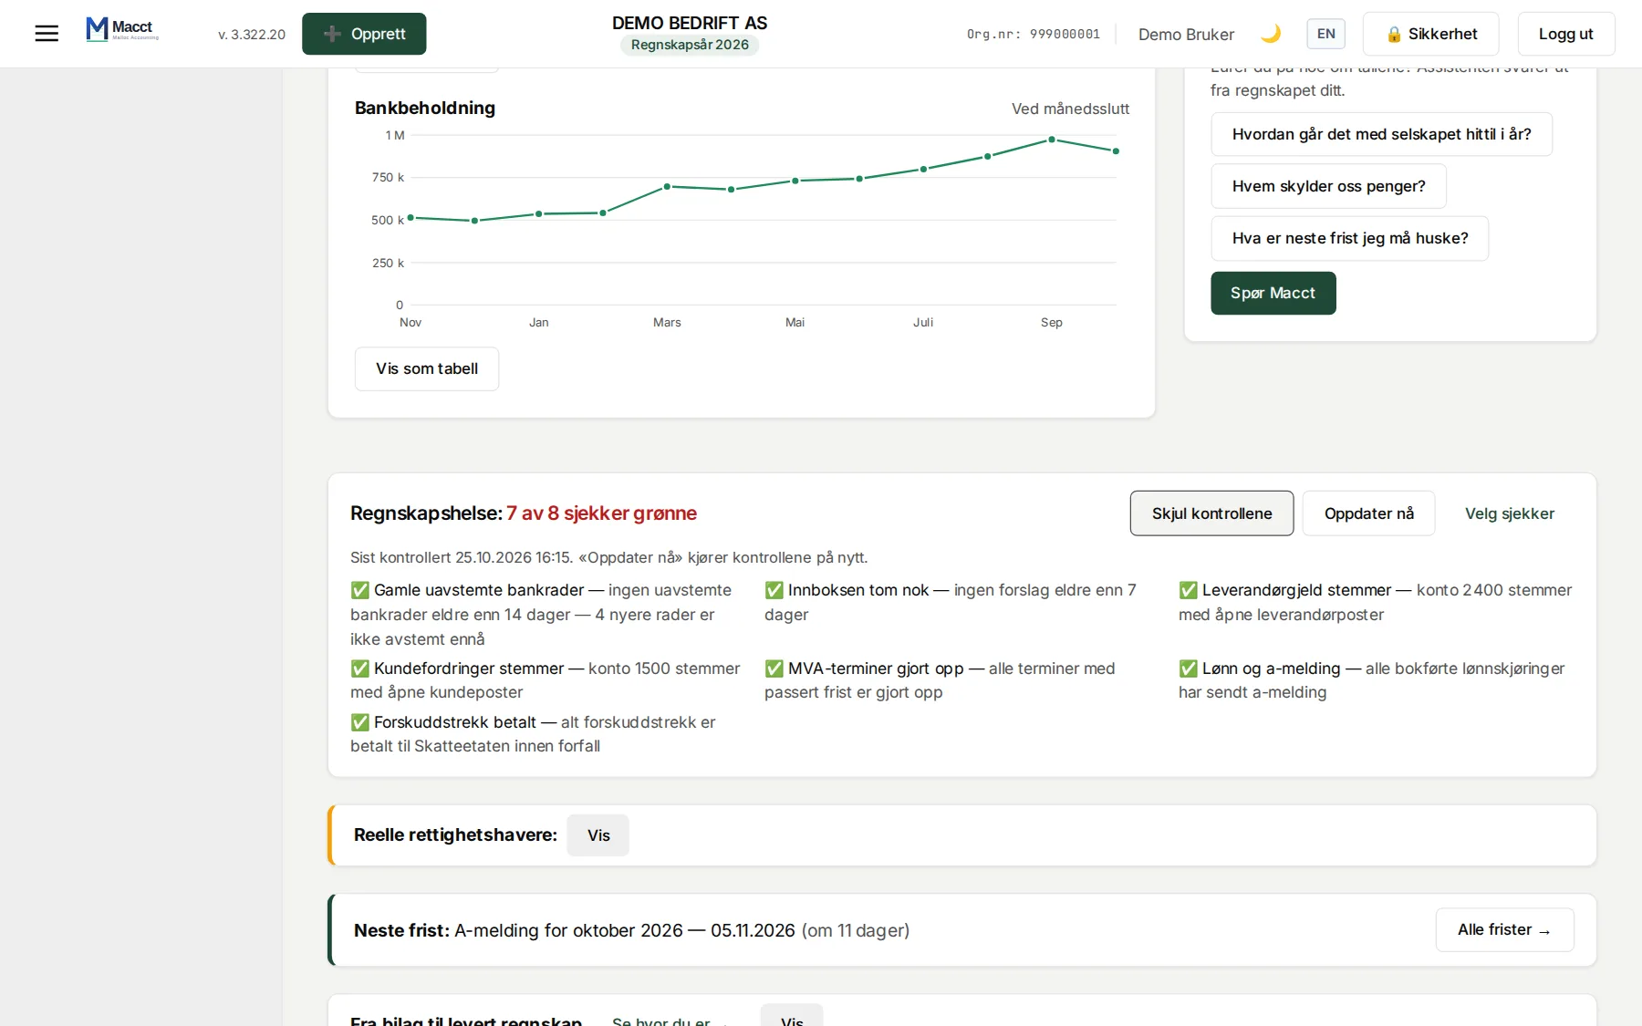Select 'Hva er neste frist jeg må huske?'
The height and width of the screenshot is (1026, 1642).
click(1349, 238)
